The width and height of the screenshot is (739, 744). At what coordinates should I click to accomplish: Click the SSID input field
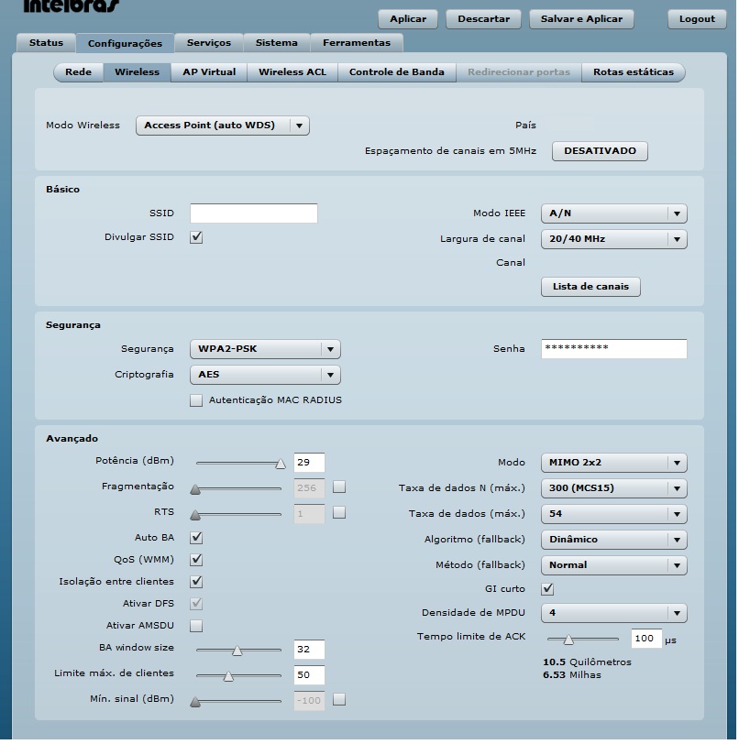254,213
